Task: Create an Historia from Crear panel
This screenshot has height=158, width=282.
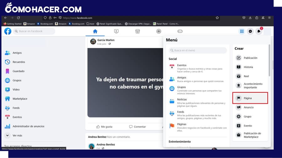Action: point(250,67)
